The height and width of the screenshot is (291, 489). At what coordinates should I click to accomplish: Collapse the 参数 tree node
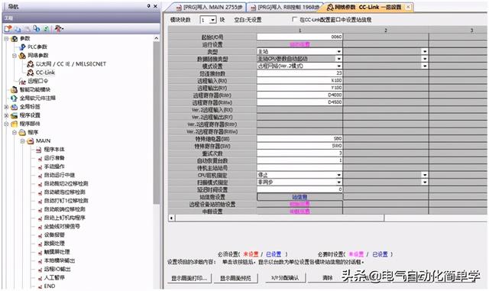pyautogui.click(x=6, y=38)
